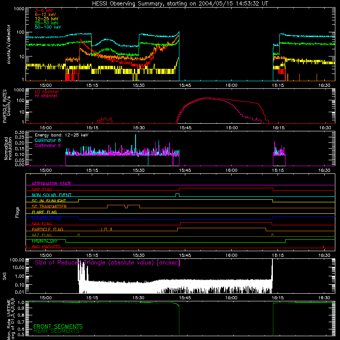Select the yellow "12-25 keV" legend entry
340x340 pixels.
coord(47,19)
